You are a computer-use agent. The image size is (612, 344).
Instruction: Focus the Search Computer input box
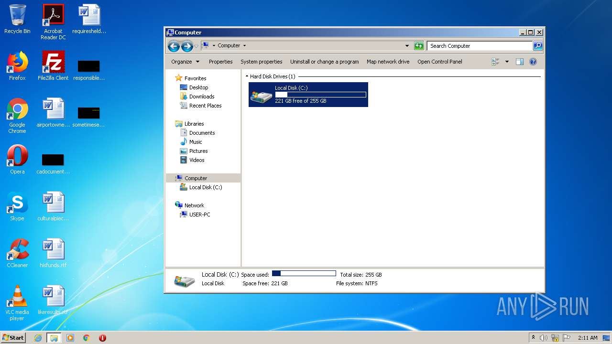[x=480, y=46]
